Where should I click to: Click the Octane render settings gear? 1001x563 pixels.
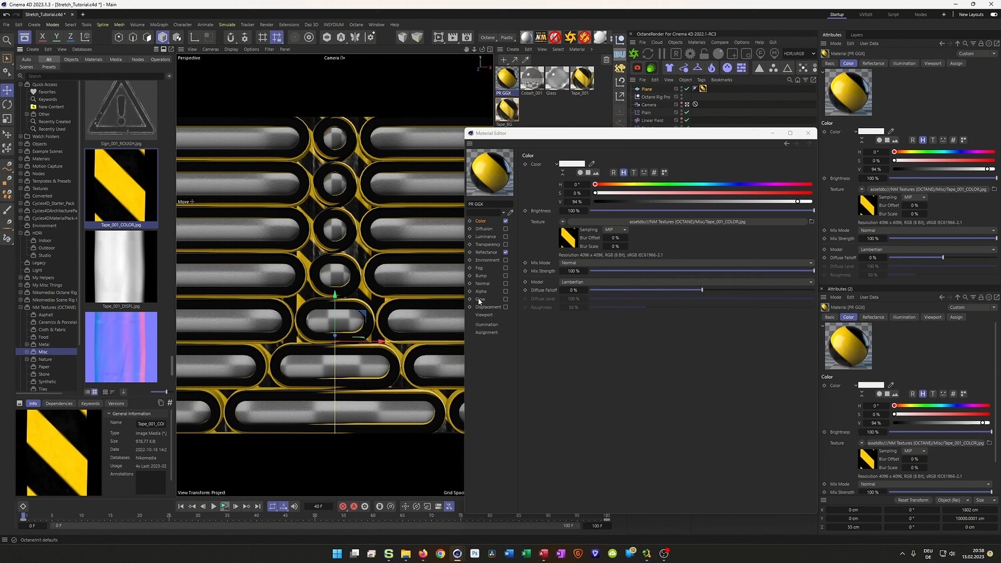690,53
